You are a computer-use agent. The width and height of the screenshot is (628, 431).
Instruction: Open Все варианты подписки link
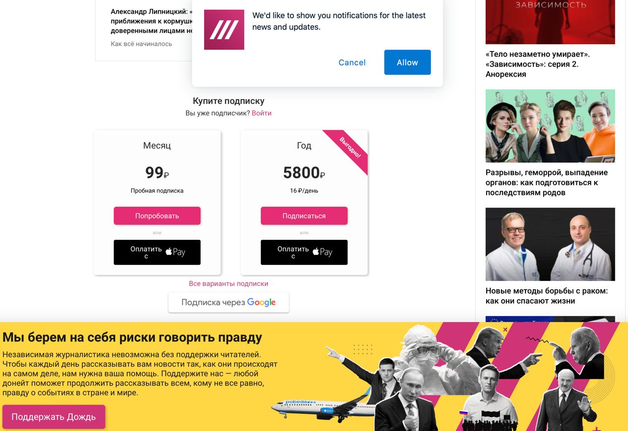[229, 283]
